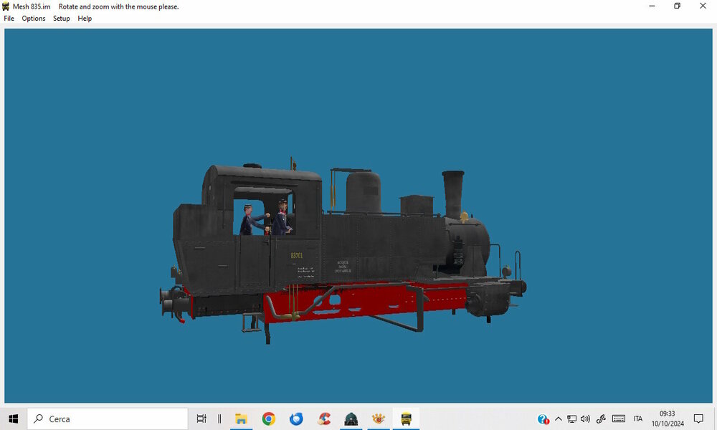
Task: Minimize the Mesh 835.im window
Action: point(652,6)
